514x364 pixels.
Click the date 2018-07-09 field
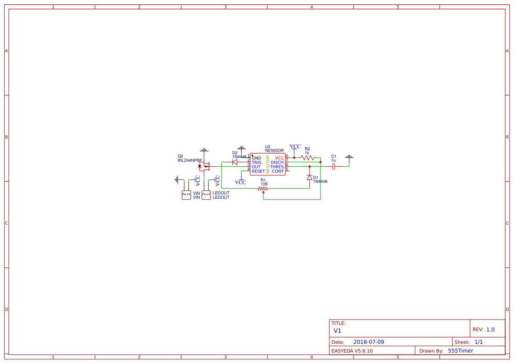click(x=368, y=342)
